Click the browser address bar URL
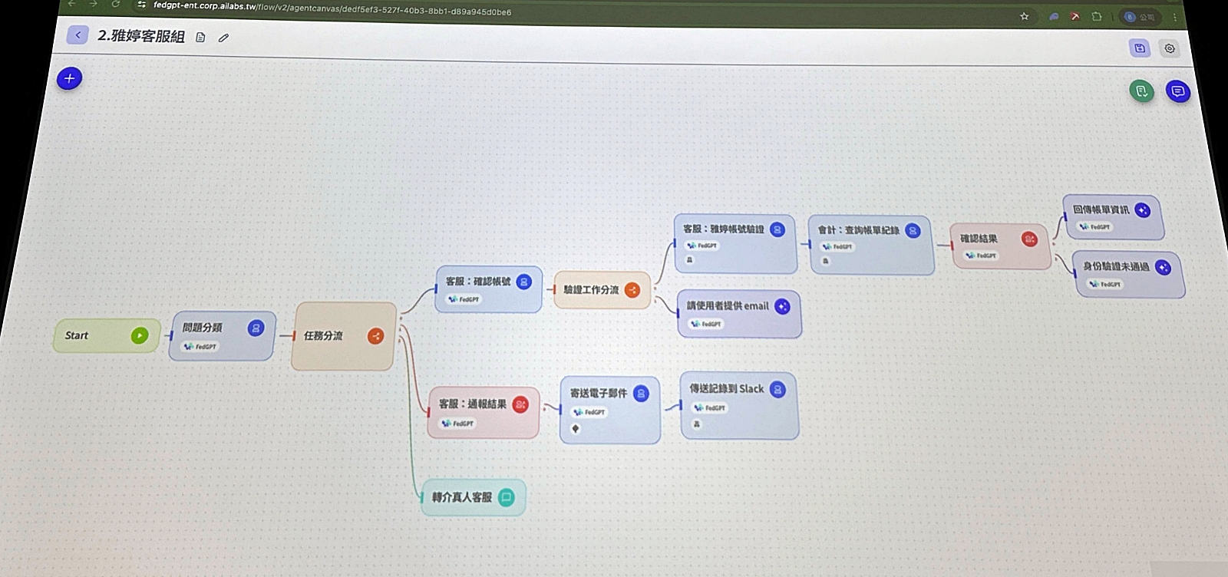This screenshot has height=577, width=1228. pyautogui.click(x=332, y=8)
